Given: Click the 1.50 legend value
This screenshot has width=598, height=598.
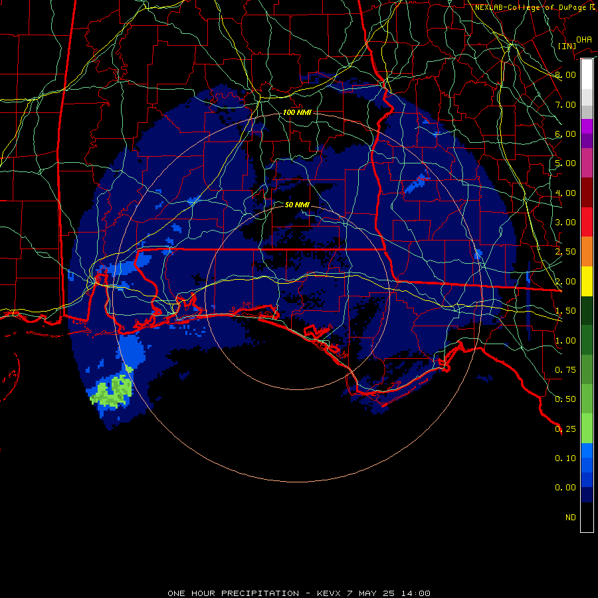Looking at the screenshot, I should (565, 311).
